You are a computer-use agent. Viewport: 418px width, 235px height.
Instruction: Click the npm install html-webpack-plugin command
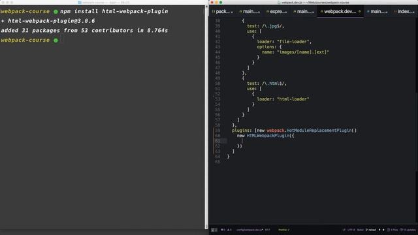pos(114,12)
